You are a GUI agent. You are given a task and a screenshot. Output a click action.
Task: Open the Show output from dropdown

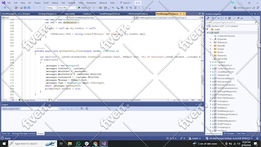(40, 109)
